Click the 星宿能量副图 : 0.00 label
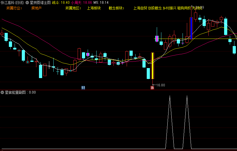The width and height of the screenshot is (237, 151). pos(20,92)
